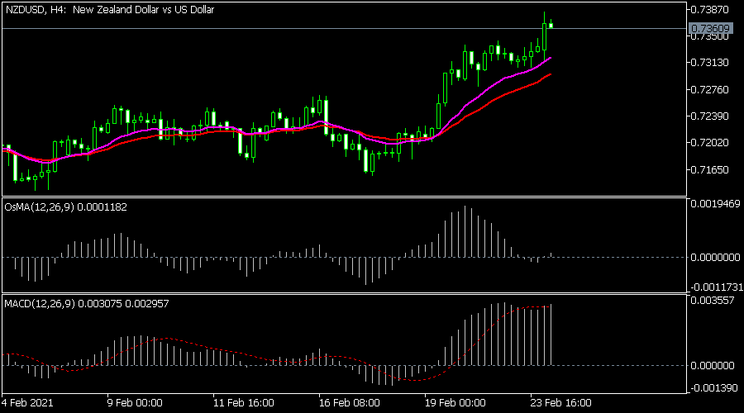744x413 pixels.
Task: Click the MACD(12,26,9) indicator label
Action: click(x=86, y=303)
